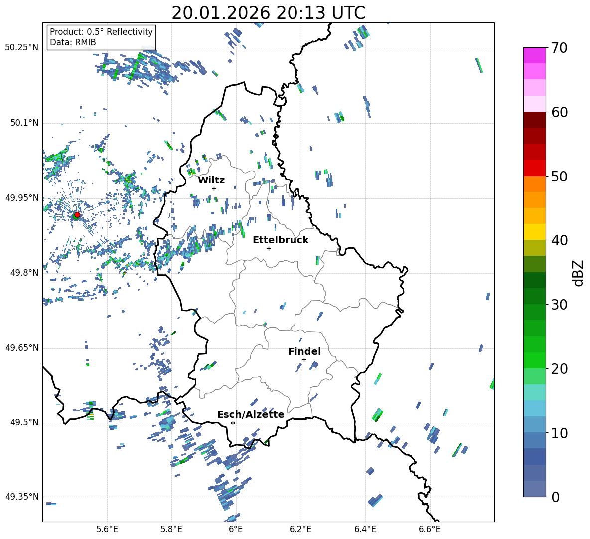This screenshot has width=590, height=539.
Task: Click the 50 tick on colorbar
Action: click(x=559, y=177)
